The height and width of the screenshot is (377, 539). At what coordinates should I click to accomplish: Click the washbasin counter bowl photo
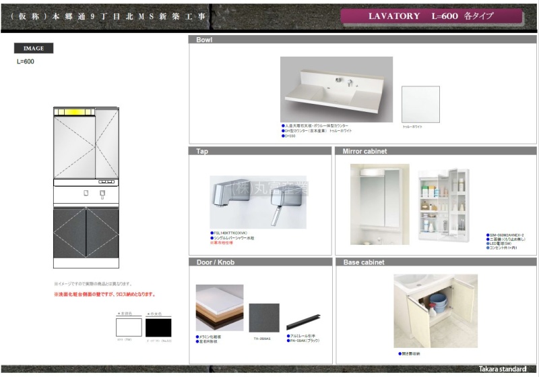point(336,90)
